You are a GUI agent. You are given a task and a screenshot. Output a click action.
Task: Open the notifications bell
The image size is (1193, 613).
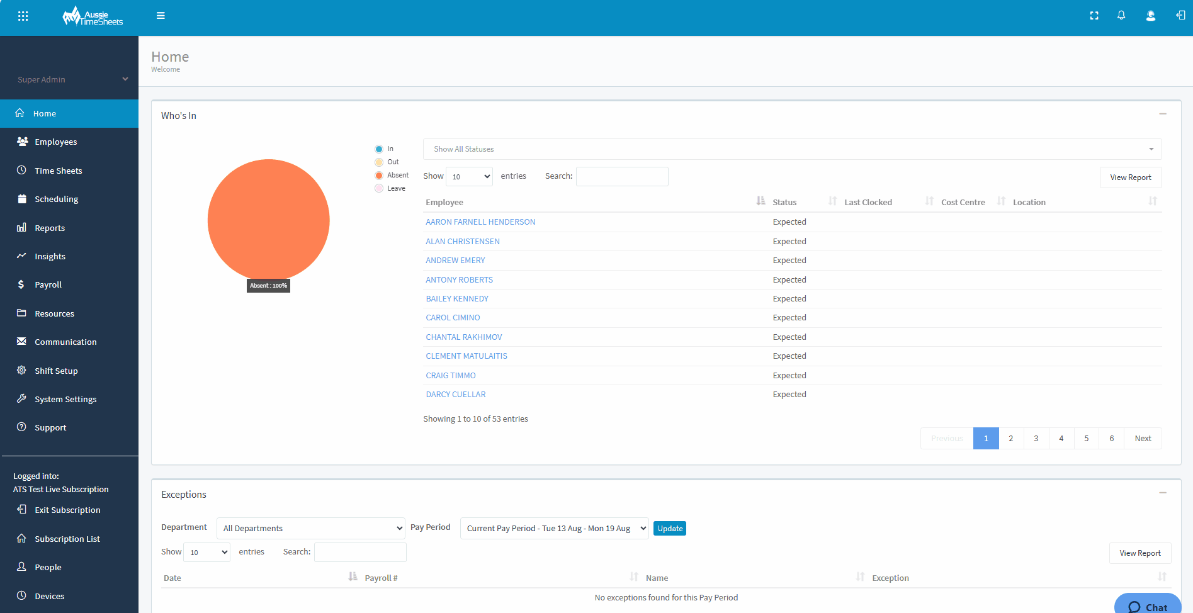tap(1121, 16)
